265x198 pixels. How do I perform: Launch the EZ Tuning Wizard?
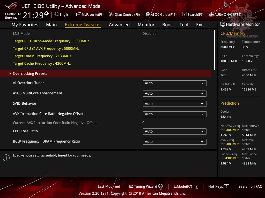click(146, 186)
